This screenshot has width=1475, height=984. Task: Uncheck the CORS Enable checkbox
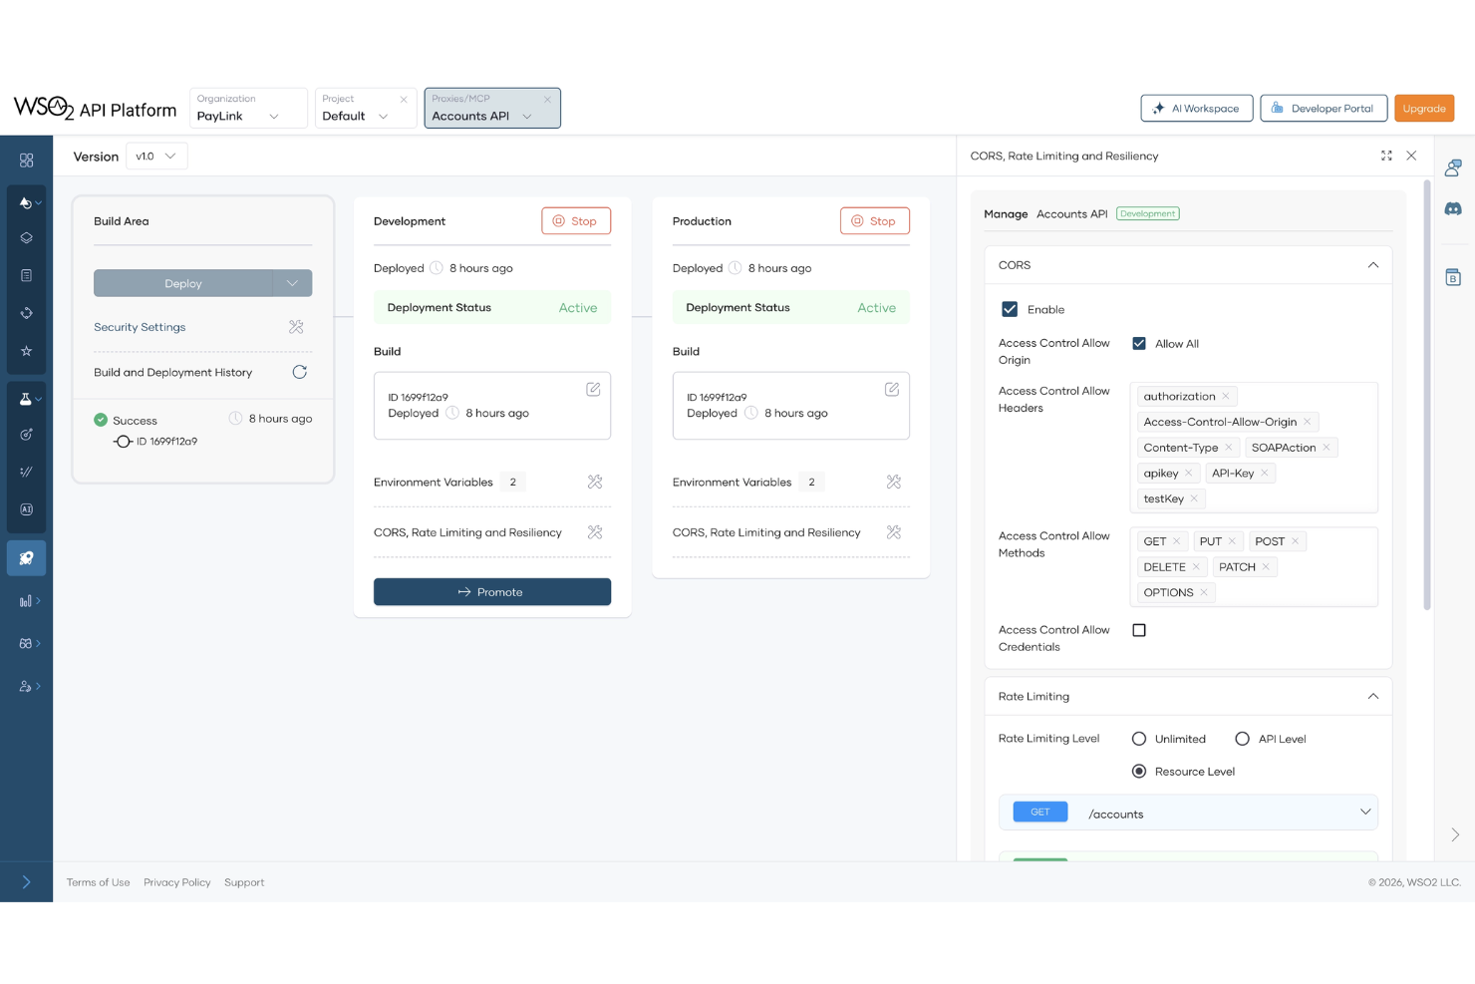[1010, 309]
